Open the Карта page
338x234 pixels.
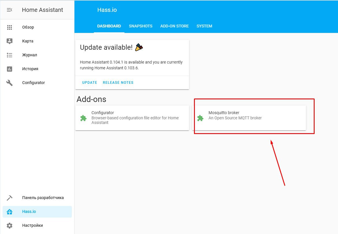tap(37, 41)
